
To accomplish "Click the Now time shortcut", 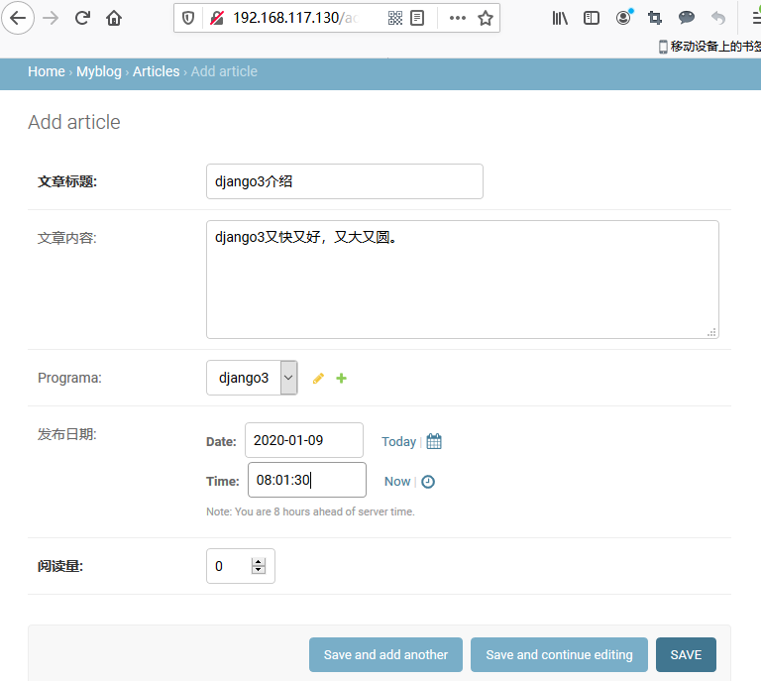I will [397, 482].
